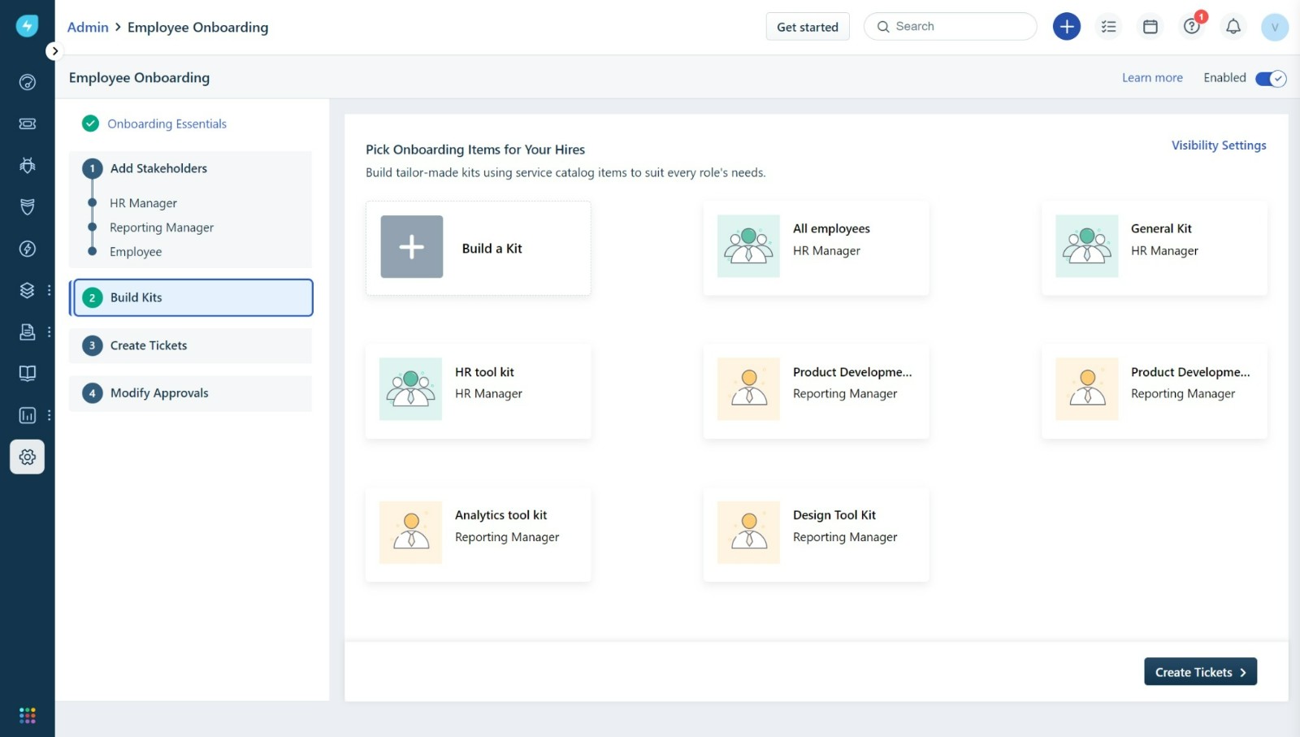1300x737 pixels.
Task: Click the calendar icon in header
Action: pyautogui.click(x=1150, y=27)
